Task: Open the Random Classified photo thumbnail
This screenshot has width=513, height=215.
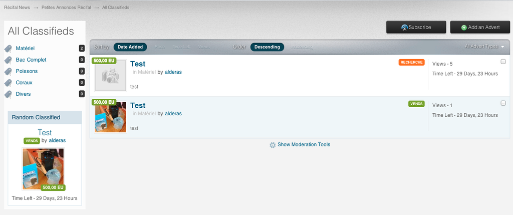Action: click(x=43, y=169)
